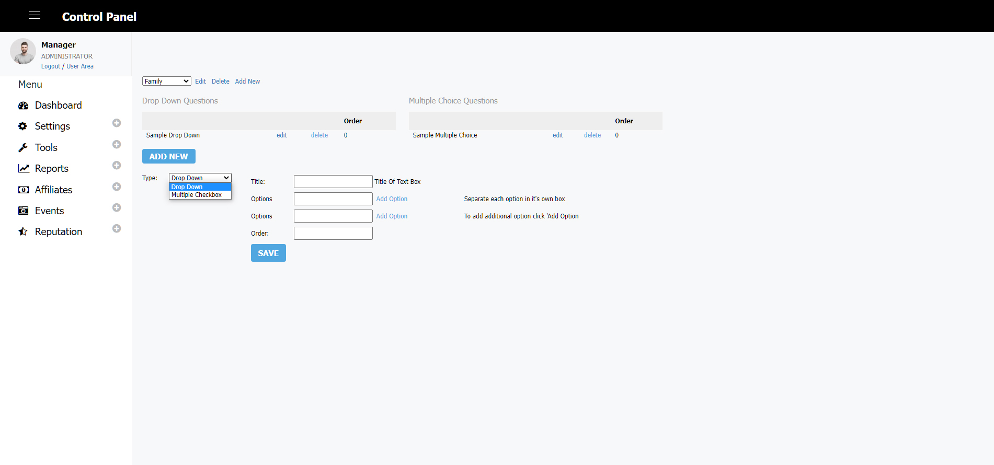Select Multiple Checkbox option in list
The image size is (994, 465).
[x=200, y=195]
